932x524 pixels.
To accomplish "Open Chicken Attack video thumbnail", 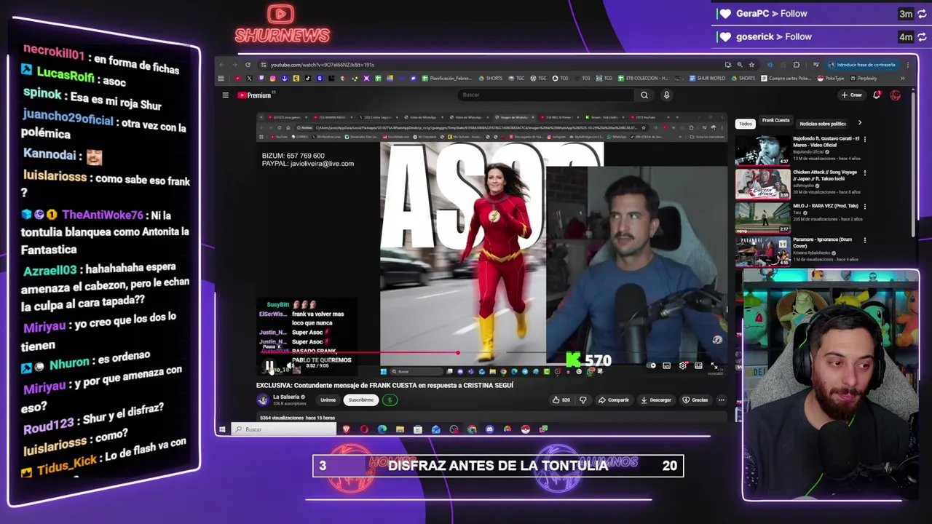I will pos(762,184).
